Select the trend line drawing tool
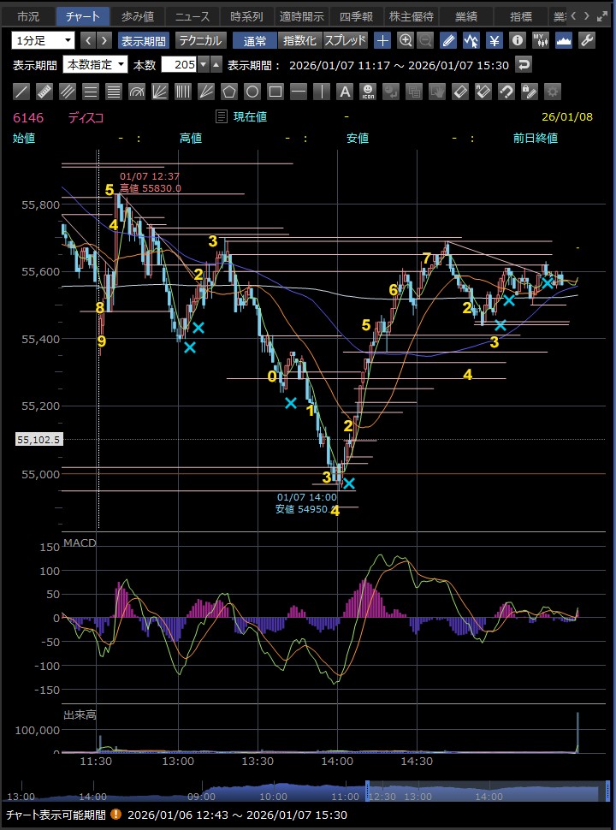The width and height of the screenshot is (616, 830). [x=22, y=92]
